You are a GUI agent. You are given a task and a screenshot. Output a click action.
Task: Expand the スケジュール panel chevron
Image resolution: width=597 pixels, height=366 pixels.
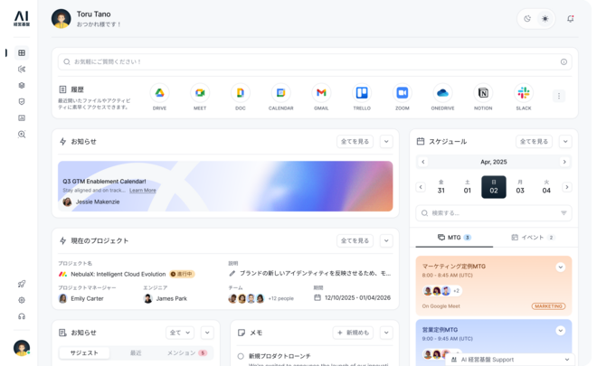click(565, 141)
